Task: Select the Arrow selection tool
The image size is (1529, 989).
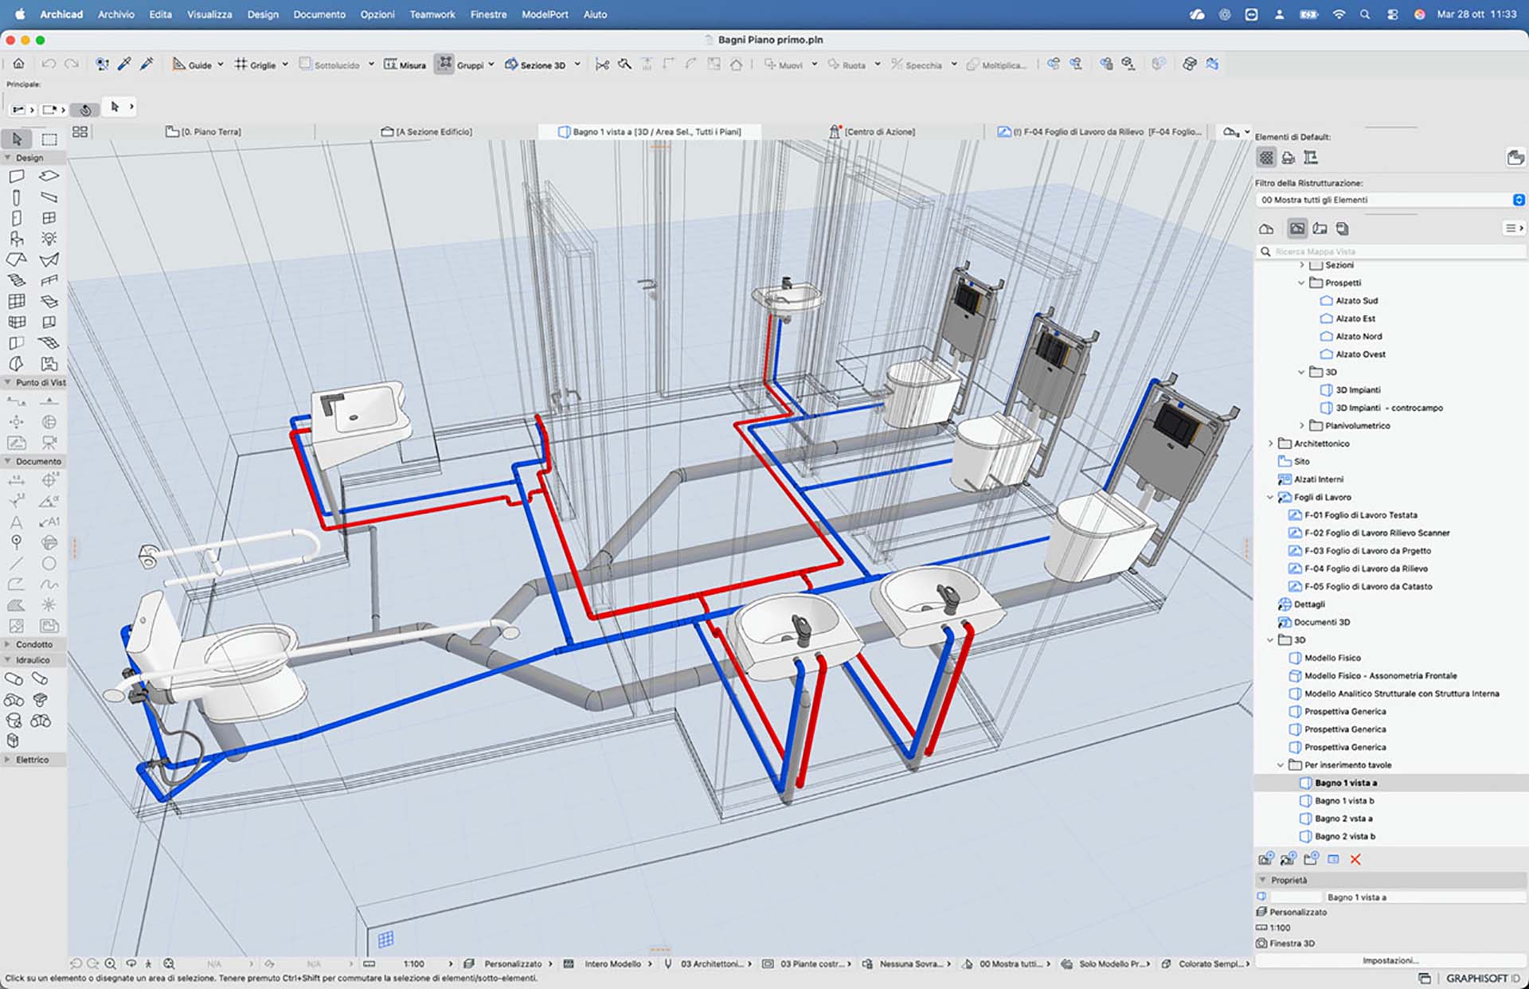Action: 17,139
